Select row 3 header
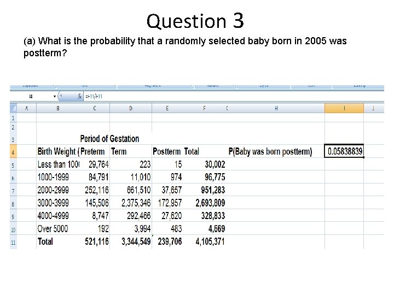Screen dimensions: 394x295 (13, 139)
